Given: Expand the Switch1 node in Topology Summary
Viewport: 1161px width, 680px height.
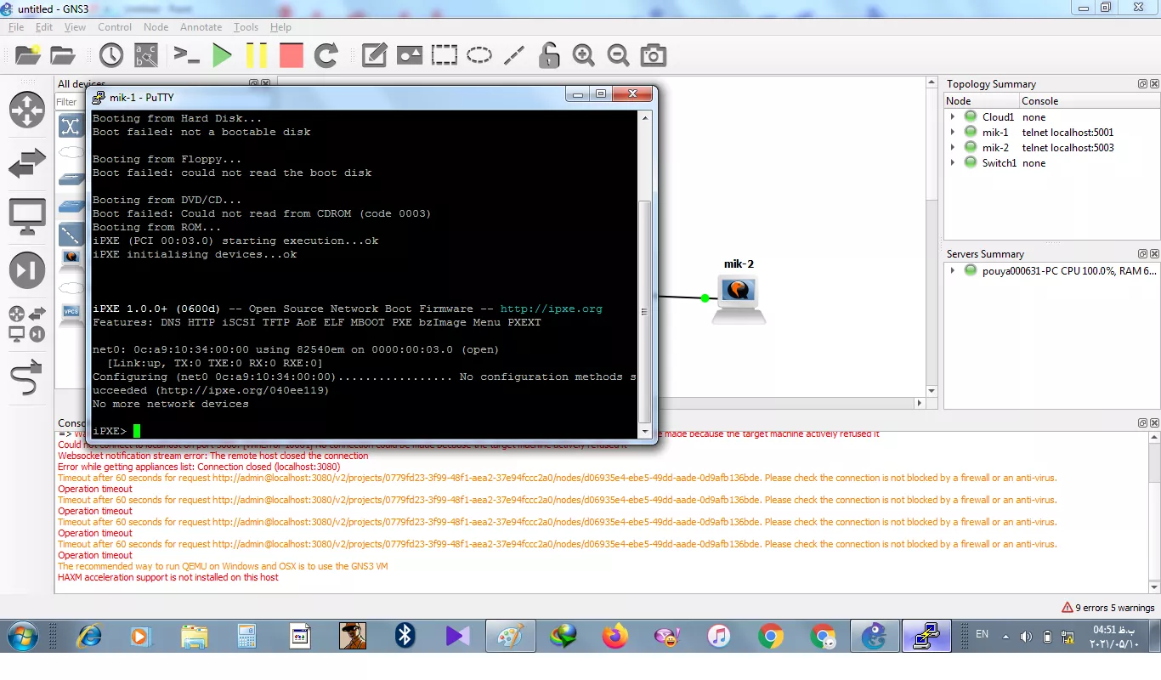Looking at the screenshot, I should (x=953, y=163).
